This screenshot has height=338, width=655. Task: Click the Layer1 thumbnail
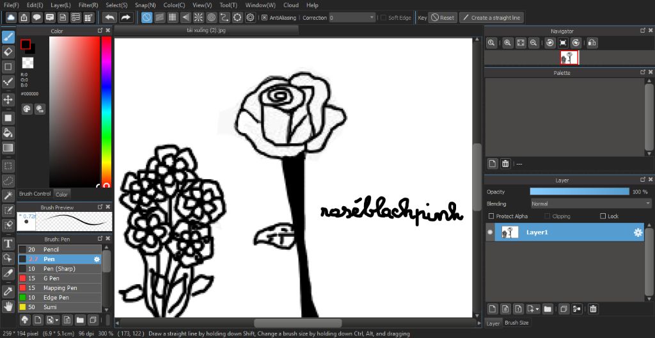tap(510, 232)
